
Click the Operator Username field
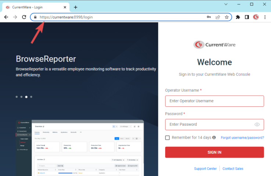tap(214, 101)
